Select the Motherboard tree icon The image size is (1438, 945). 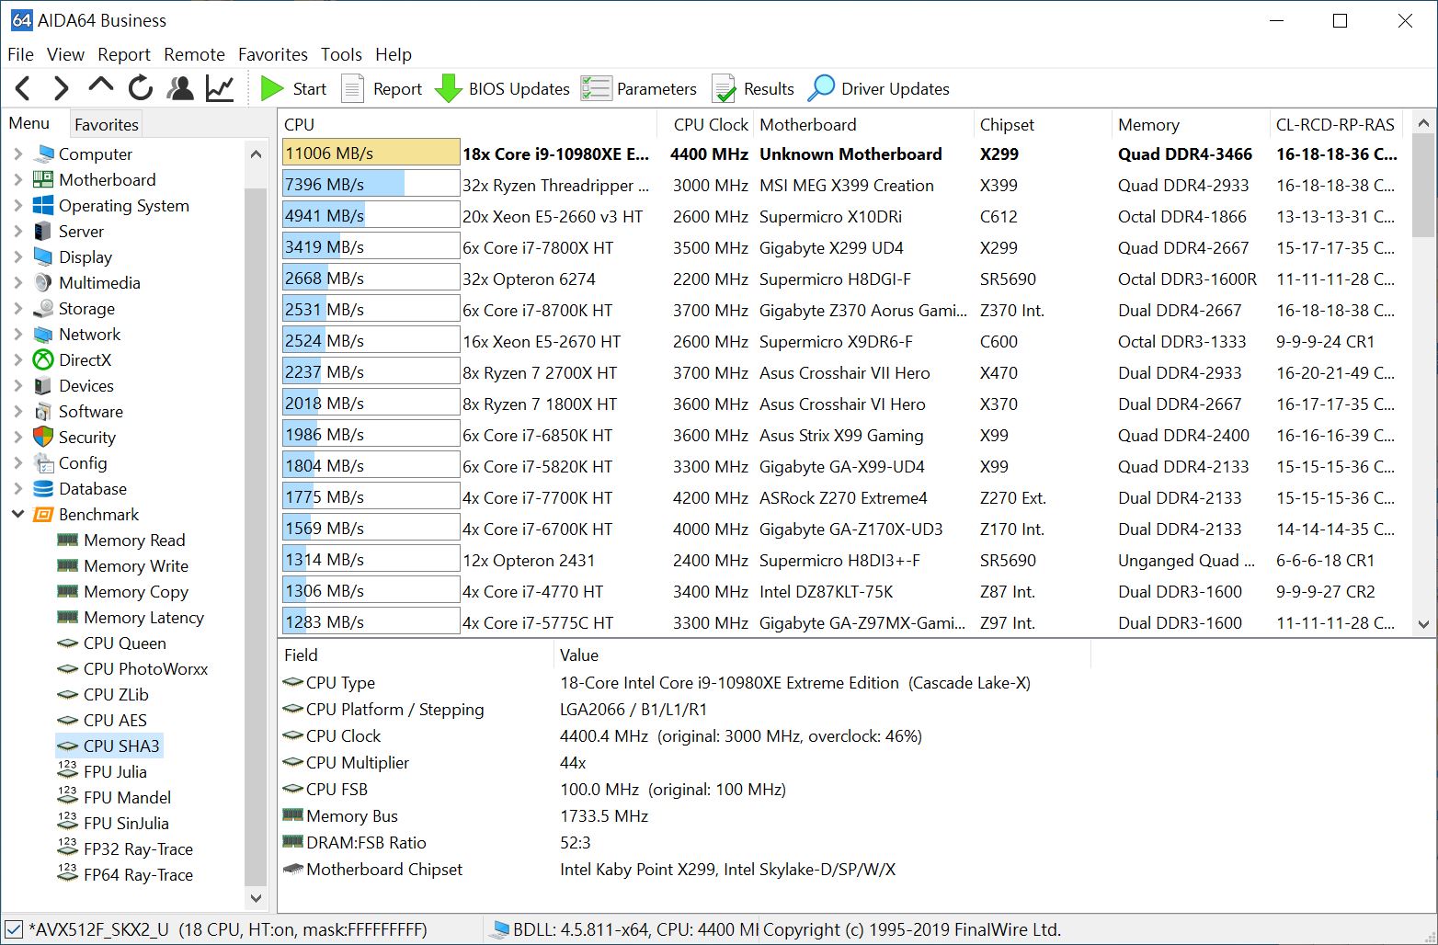(x=43, y=180)
